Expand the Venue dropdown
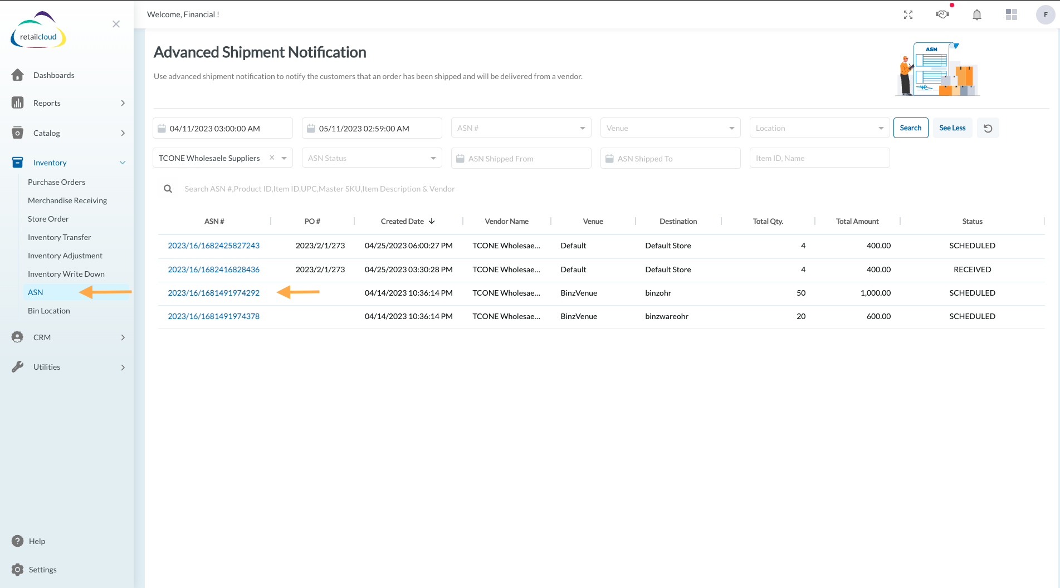The height and width of the screenshot is (588, 1060). click(x=670, y=128)
